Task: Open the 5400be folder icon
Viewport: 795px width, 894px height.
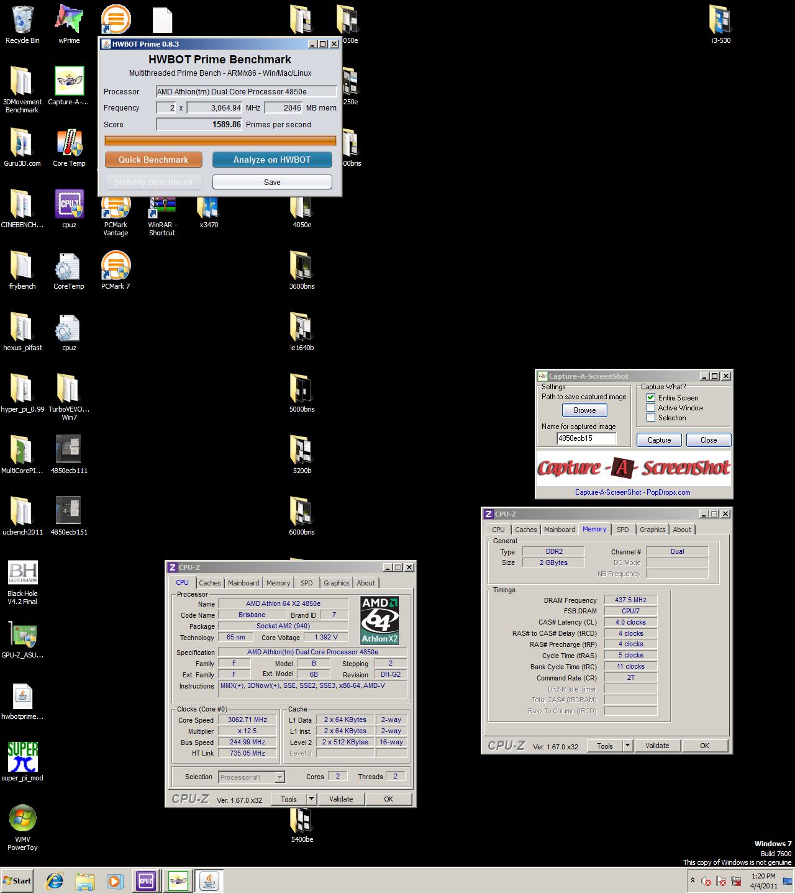Action: pos(302,821)
